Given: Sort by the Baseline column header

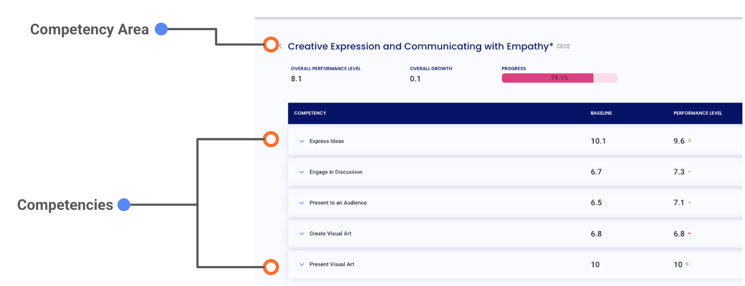Looking at the screenshot, I should click(x=601, y=113).
